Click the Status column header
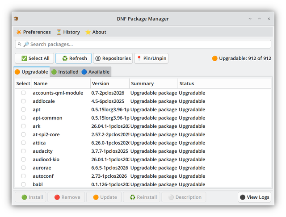Viewport: 286px width, 217px height. 224,83
